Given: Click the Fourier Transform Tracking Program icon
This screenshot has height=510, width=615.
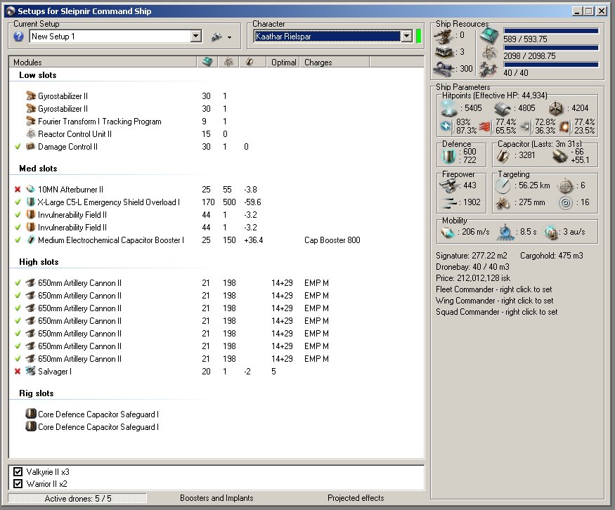Looking at the screenshot, I should pyautogui.click(x=30, y=122).
